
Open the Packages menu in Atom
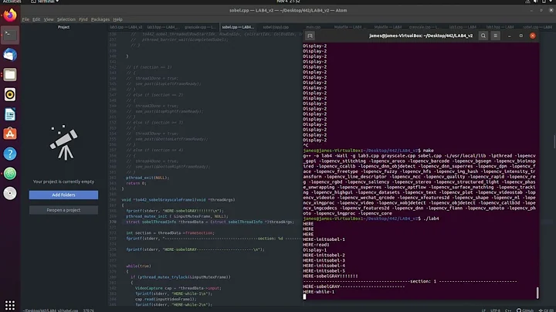click(x=100, y=19)
